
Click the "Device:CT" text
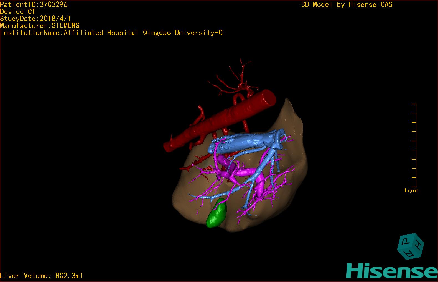[x=18, y=12]
